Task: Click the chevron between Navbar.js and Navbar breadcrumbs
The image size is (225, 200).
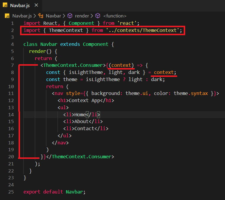Action: (35, 16)
